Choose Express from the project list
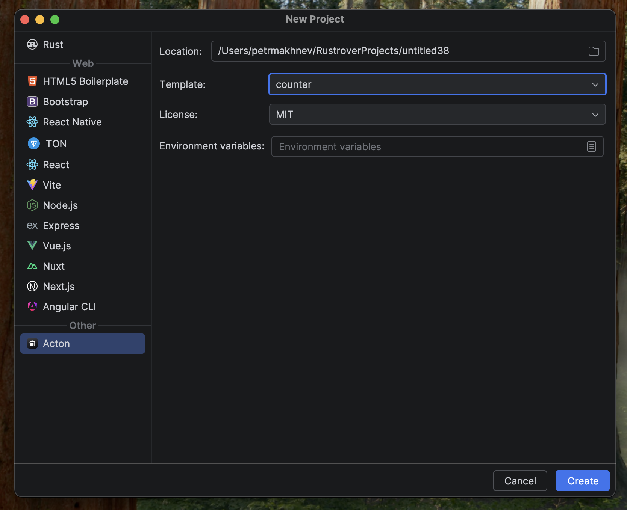627x510 pixels. (x=61, y=226)
